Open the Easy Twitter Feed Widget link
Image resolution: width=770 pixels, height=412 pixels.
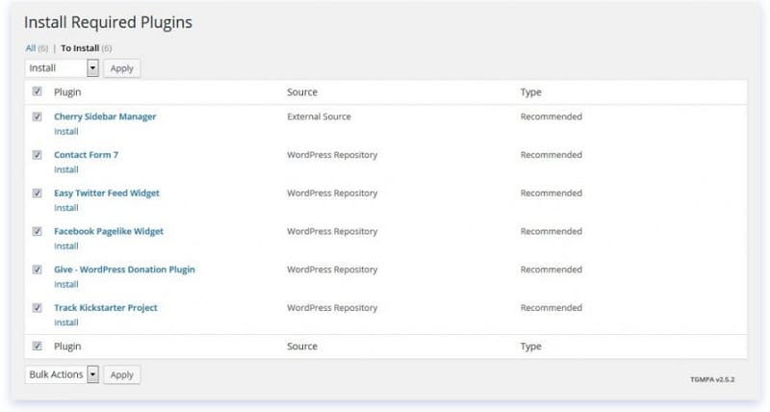coord(107,193)
